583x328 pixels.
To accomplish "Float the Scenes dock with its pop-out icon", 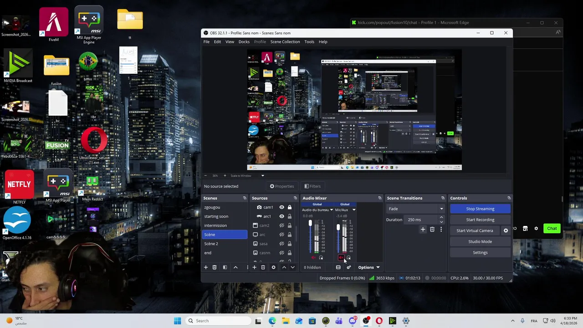I will (245, 198).
